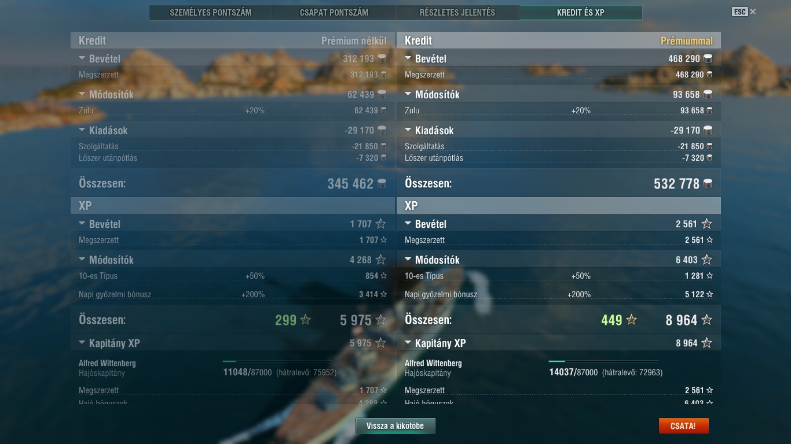The height and width of the screenshot is (444, 791).
Task: Click the silver coin icon beside 532 778
Action: point(707,184)
